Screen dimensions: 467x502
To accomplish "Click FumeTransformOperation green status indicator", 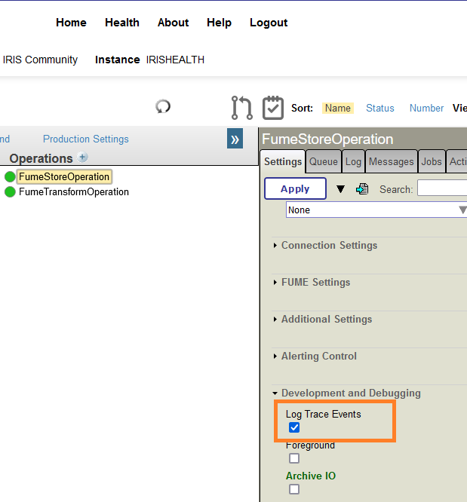I will pos(10,192).
